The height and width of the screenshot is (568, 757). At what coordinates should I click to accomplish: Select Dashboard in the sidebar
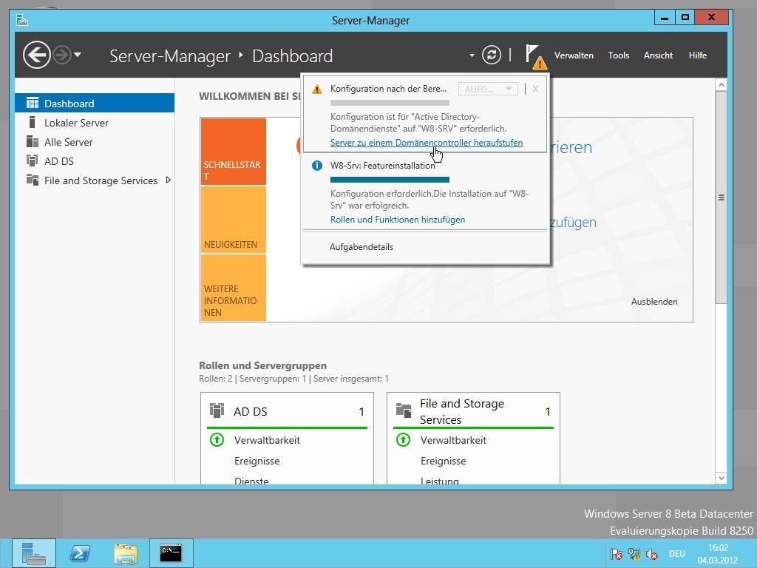(x=95, y=103)
